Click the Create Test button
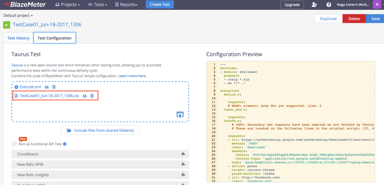384x185 pixels. pyautogui.click(x=160, y=4)
